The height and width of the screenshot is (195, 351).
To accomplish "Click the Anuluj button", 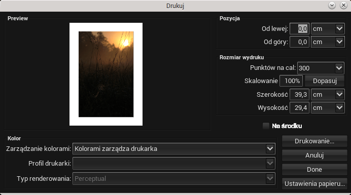I will coord(314,155).
